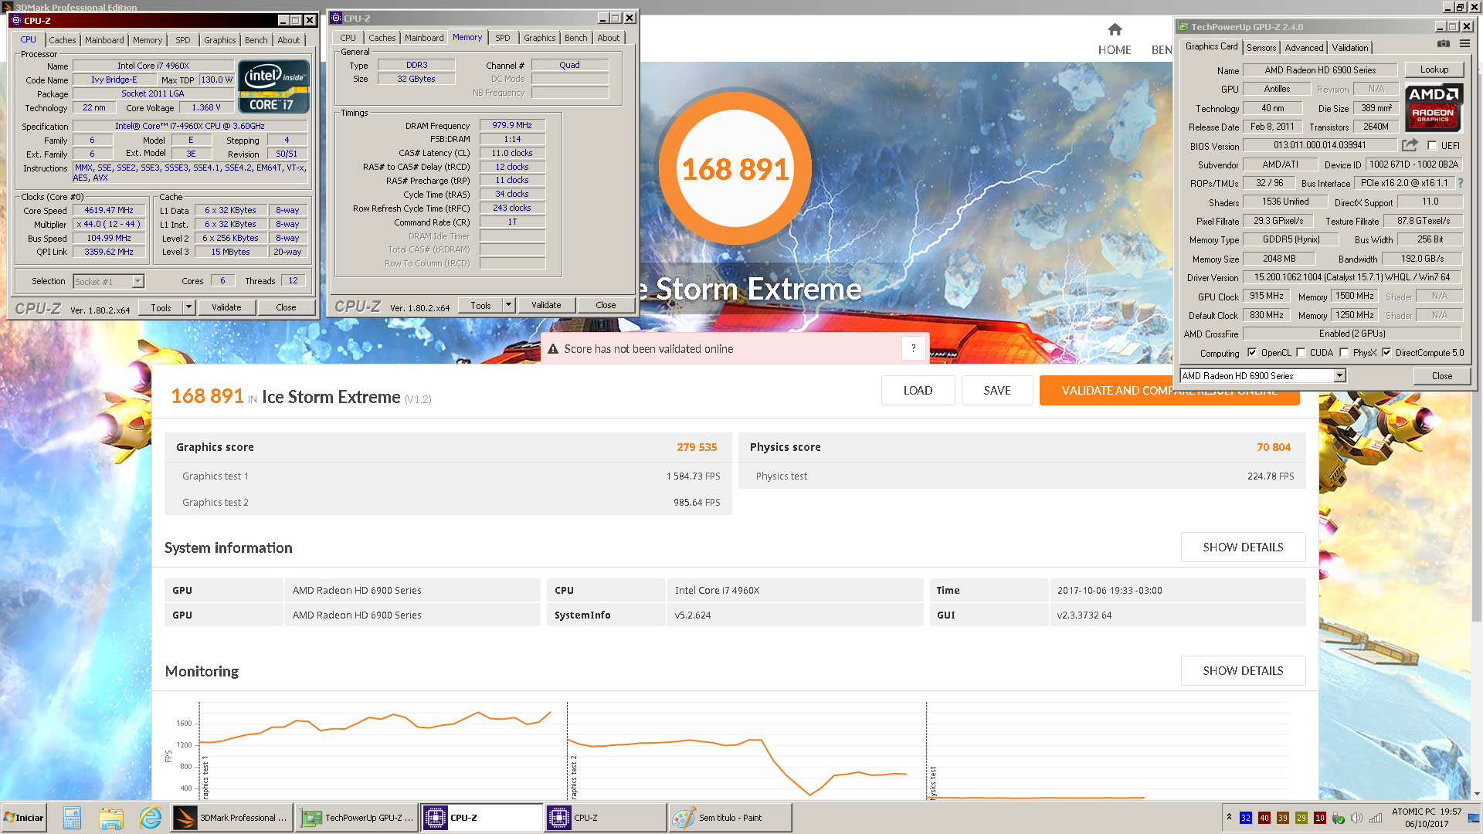The image size is (1483, 834).
Task: Toggle the DirectCompute 5.0 checkbox
Action: (x=1386, y=352)
